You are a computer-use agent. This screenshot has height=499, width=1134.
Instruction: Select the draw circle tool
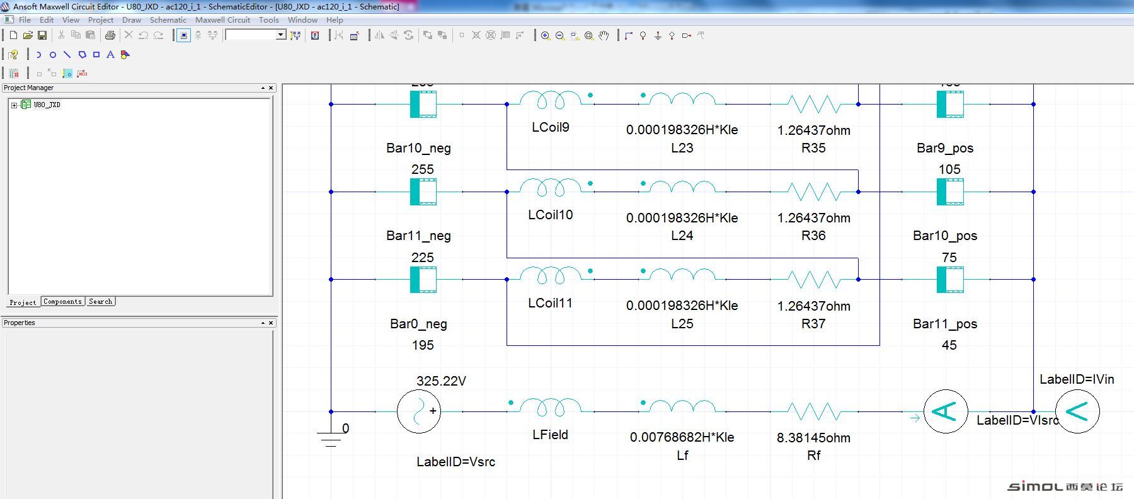click(x=53, y=55)
